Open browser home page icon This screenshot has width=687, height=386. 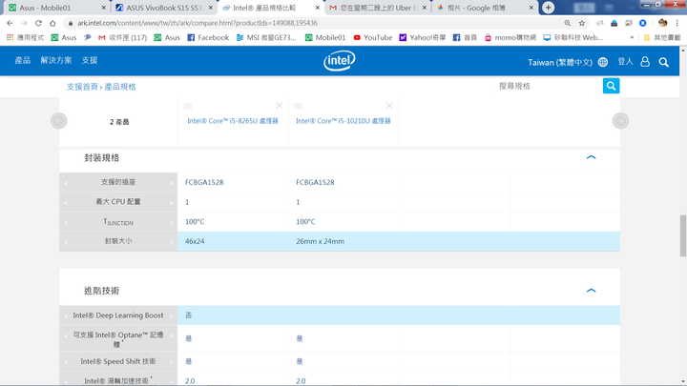click(x=52, y=23)
